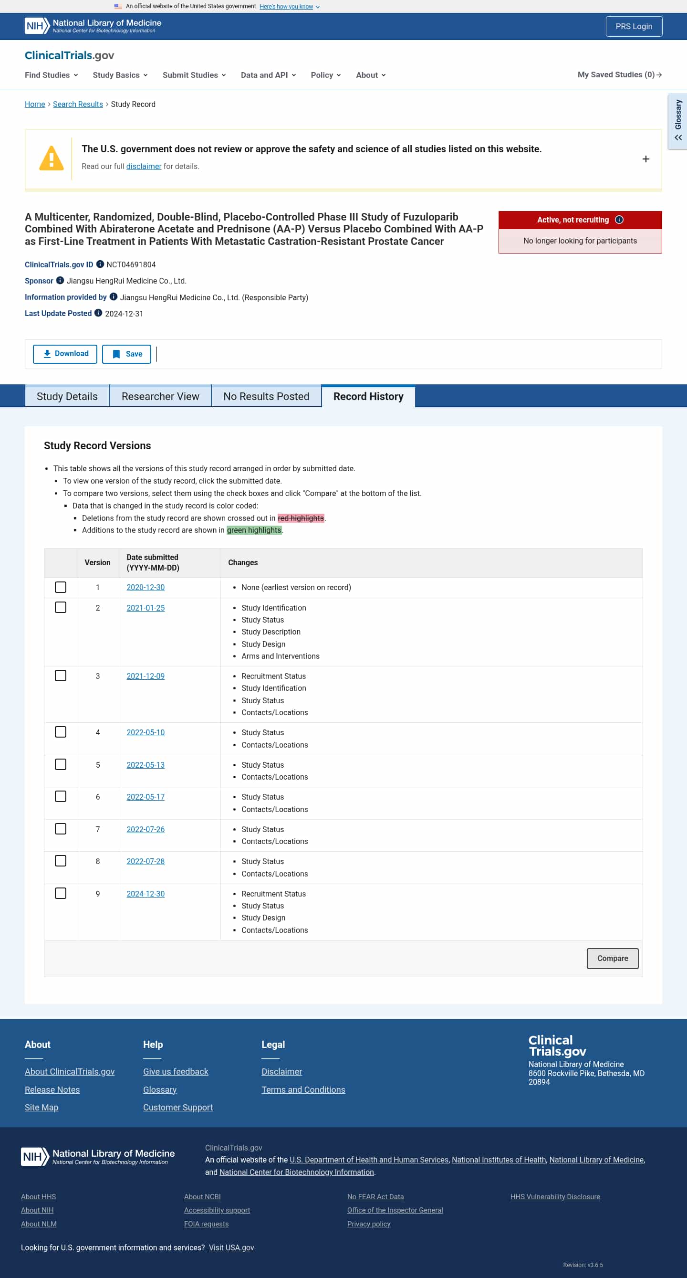Open version dated 2022-07-26
687x1278 pixels.
pos(145,830)
